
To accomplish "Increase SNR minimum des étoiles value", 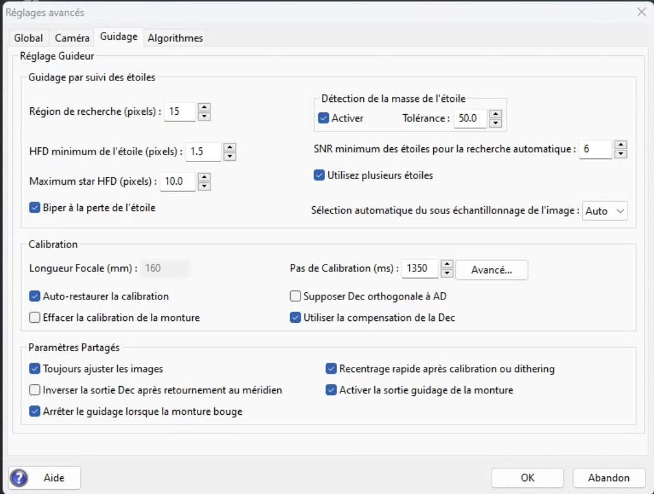I will pos(621,145).
